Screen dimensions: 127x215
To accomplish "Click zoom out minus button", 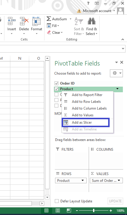I will [x=77, y=211].
